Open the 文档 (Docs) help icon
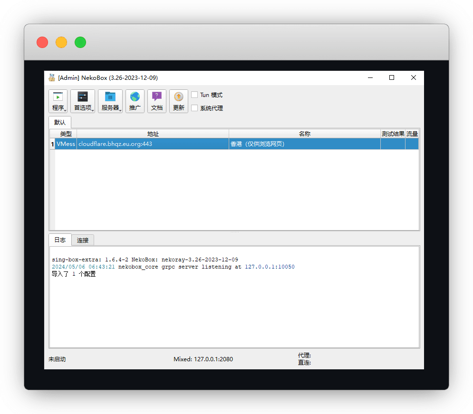The width and height of the screenshot is (473, 414). tap(157, 97)
